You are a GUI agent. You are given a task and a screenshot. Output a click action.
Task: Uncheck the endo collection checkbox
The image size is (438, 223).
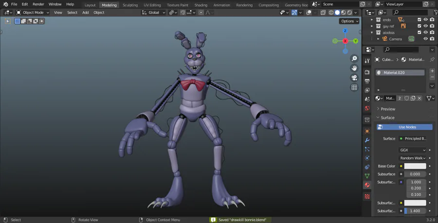point(420,19)
